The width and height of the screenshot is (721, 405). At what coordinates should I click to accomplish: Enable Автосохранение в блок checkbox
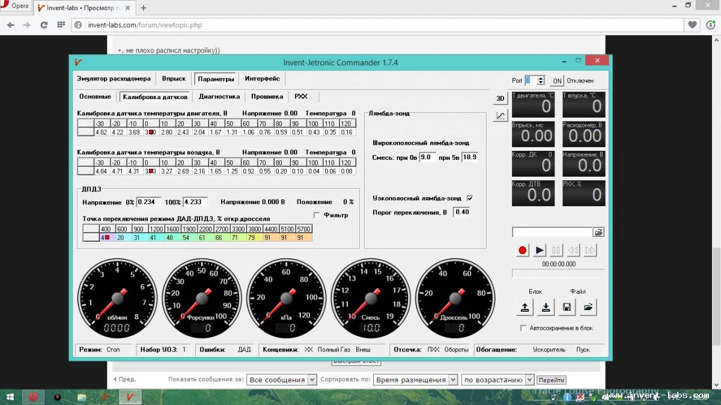[x=523, y=328]
